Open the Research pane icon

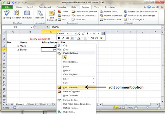click(x=16, y=13)
